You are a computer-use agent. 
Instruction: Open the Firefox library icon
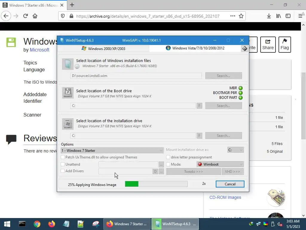[279, 16]
